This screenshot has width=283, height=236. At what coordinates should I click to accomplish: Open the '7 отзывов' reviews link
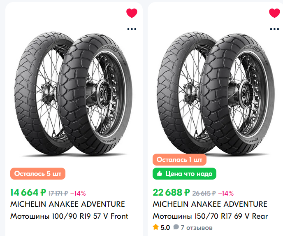(x=197, y=227)
